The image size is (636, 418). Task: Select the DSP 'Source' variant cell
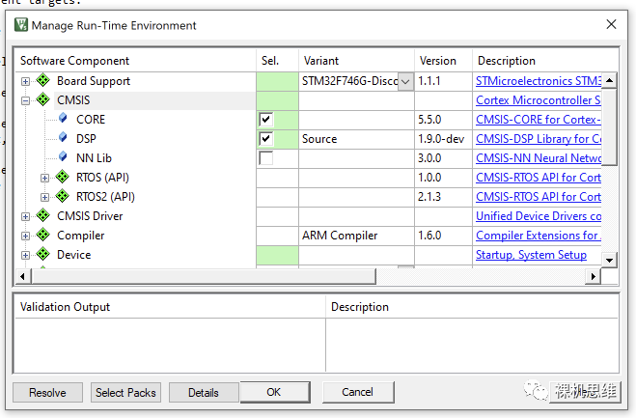coord(356,139)
